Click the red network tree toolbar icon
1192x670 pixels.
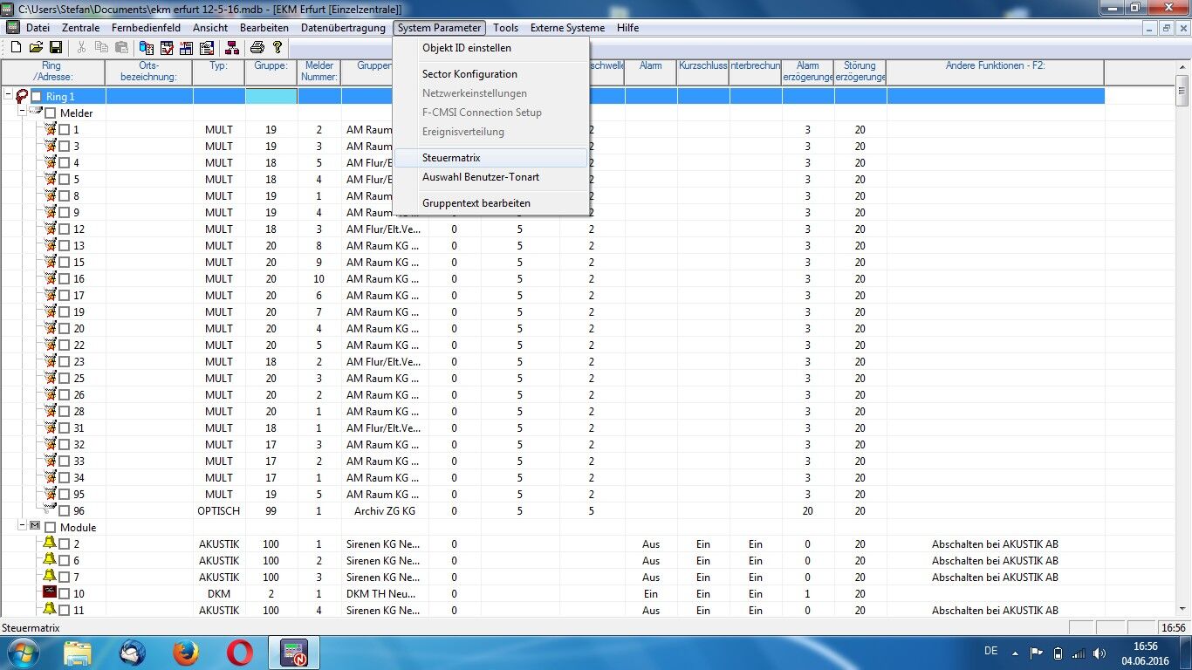pos(232,47)
